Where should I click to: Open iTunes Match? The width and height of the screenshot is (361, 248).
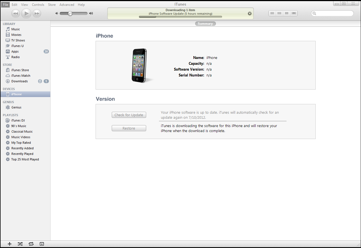25,76
